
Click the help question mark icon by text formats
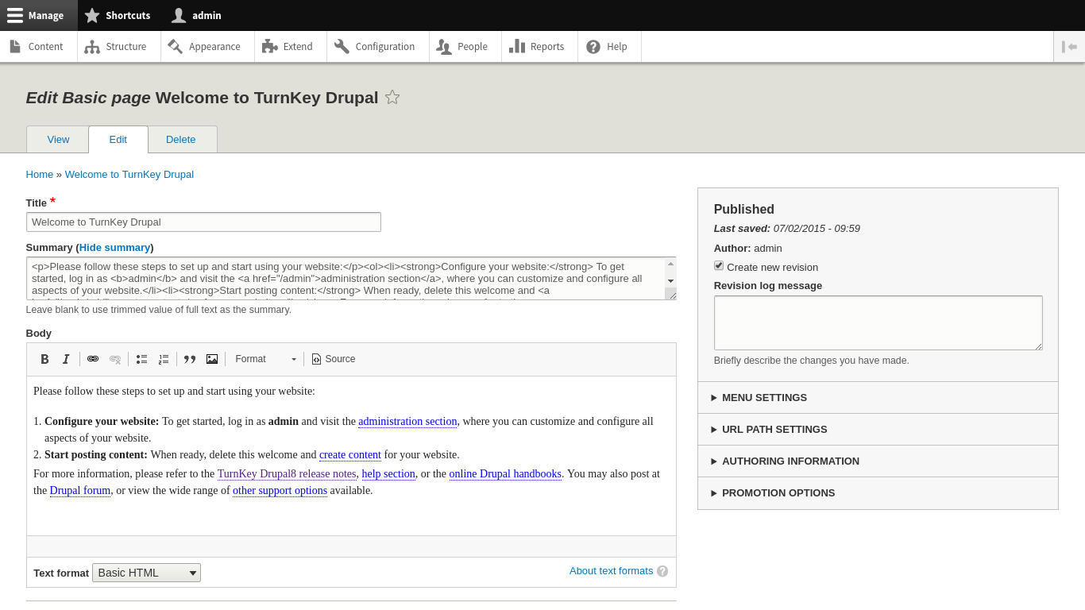point(662,571)
